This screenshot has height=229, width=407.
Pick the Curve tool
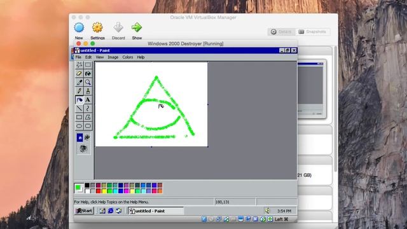coord(88,109)
